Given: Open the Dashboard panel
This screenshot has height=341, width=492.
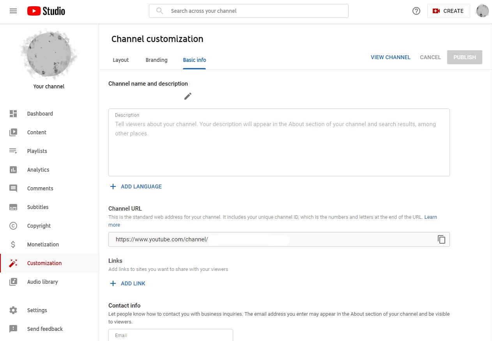Looking at the screenshot, I should pyautogui.click(x=40, y=114).
